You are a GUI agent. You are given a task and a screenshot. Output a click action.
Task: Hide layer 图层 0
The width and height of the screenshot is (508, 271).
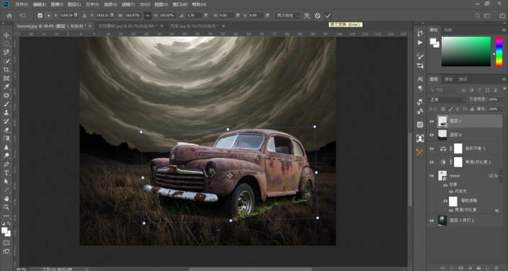432,135
